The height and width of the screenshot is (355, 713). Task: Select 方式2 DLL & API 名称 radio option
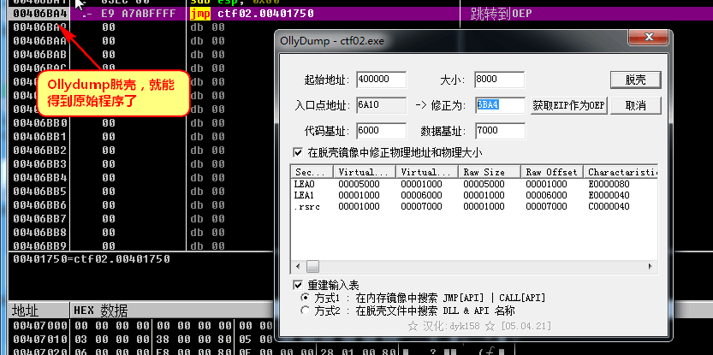[x=305, y=311]
